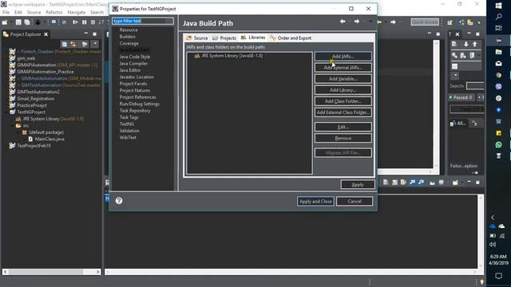Open the Edit menu in Eclipse
Image resolution: width=511 pixels, height=287 pixels.
pos(18,13)
